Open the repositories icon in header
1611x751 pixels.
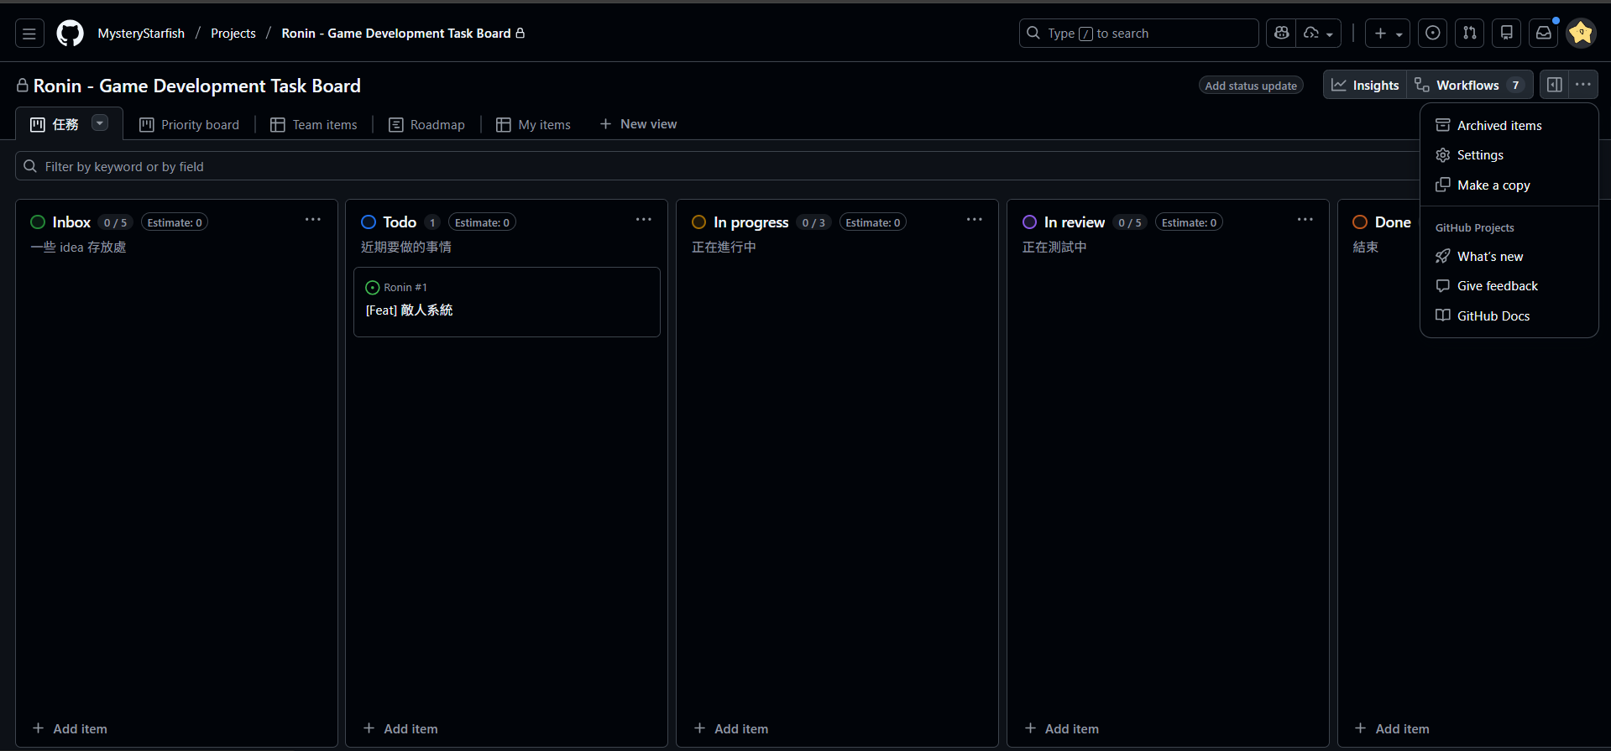pyautogui.click(x=1507, y=34)
